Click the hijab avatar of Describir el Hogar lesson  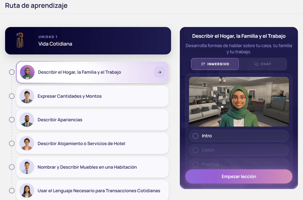coord(27,72)
